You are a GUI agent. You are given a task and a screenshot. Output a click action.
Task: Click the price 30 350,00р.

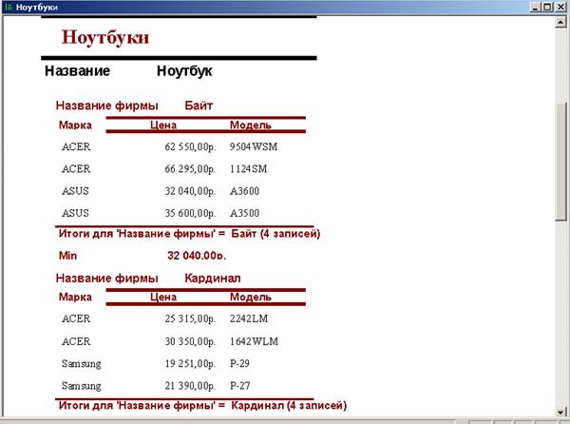tap(190, 342)
